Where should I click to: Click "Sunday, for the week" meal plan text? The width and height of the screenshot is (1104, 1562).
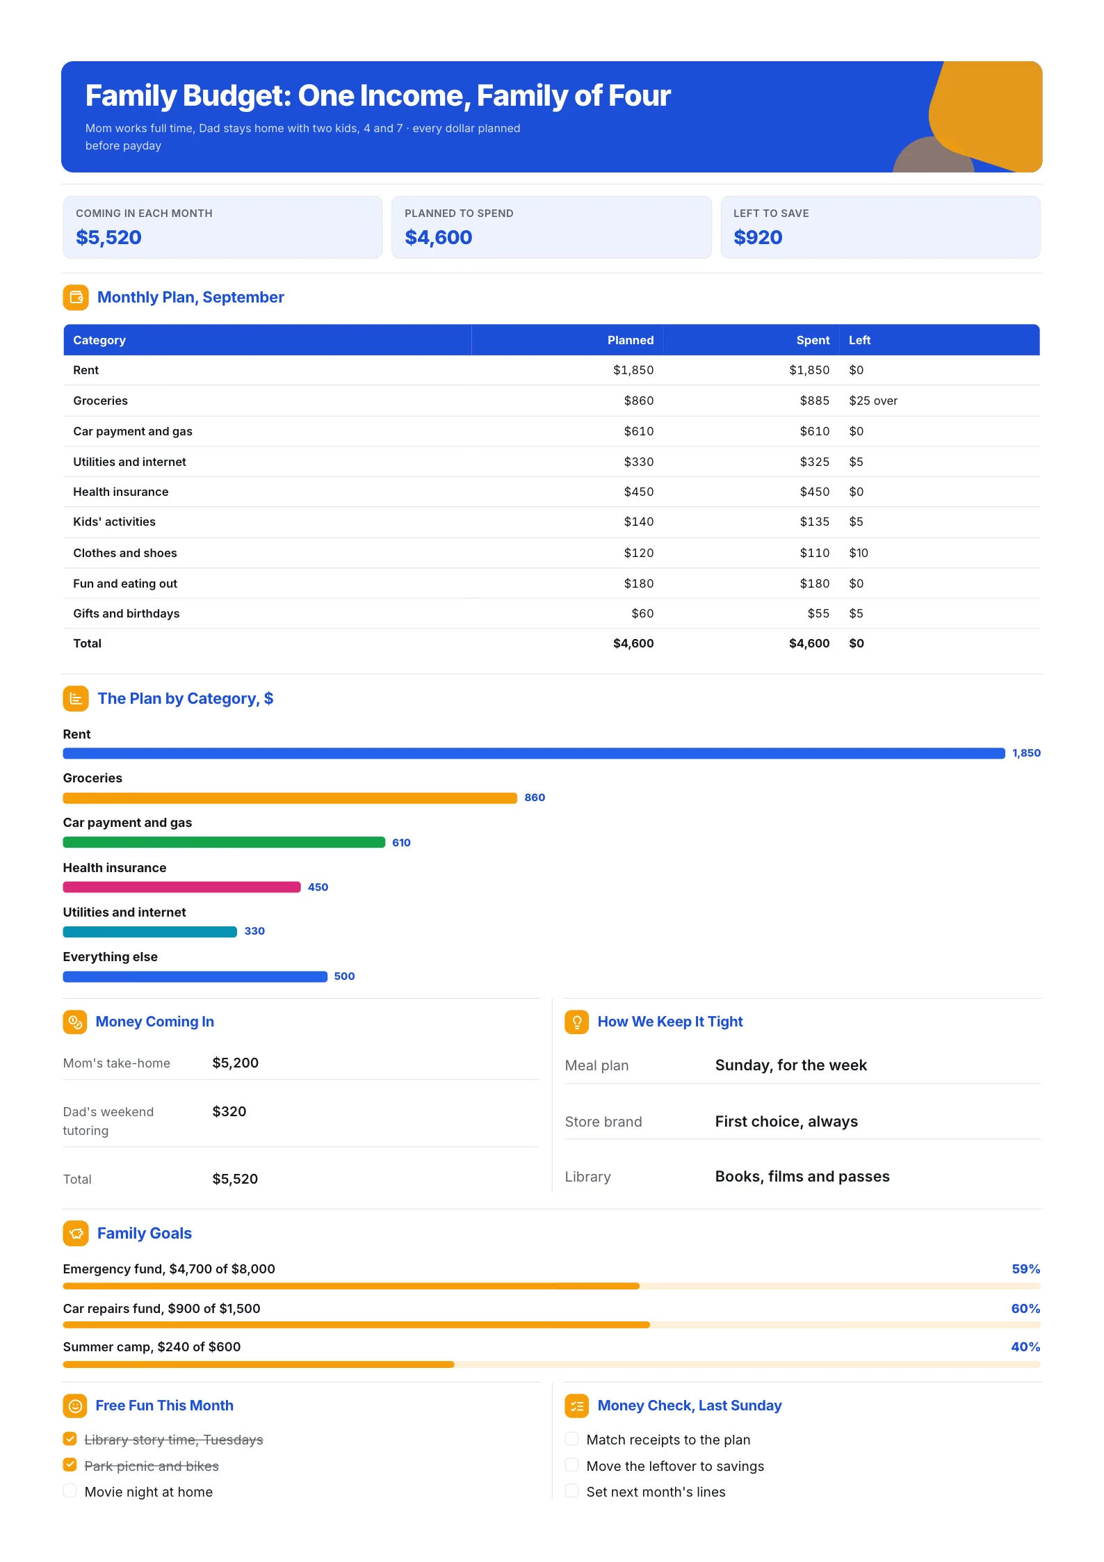coord(791,1065)
